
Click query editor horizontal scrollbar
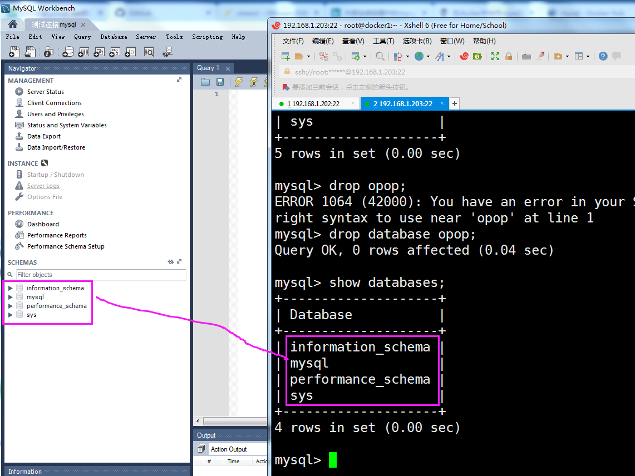click(x=235, y=422)
